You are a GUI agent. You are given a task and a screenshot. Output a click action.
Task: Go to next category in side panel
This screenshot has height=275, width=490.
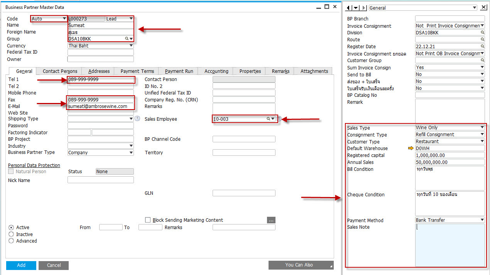[364, 8]
